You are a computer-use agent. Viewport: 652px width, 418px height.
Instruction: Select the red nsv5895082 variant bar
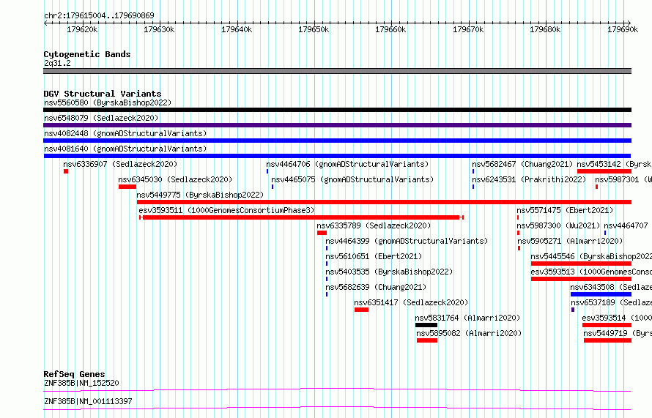tap(427, 340)
